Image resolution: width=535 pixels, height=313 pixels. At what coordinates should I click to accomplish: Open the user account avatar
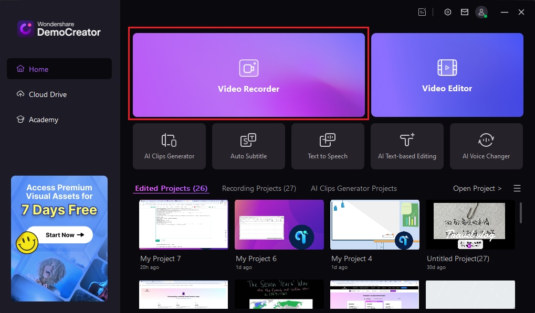(x=481, y=12)
